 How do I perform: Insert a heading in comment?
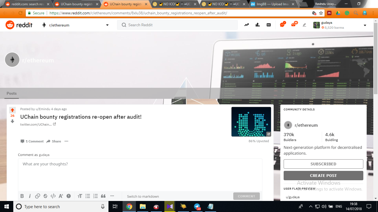pyautogui.click(x=80, y=196)
